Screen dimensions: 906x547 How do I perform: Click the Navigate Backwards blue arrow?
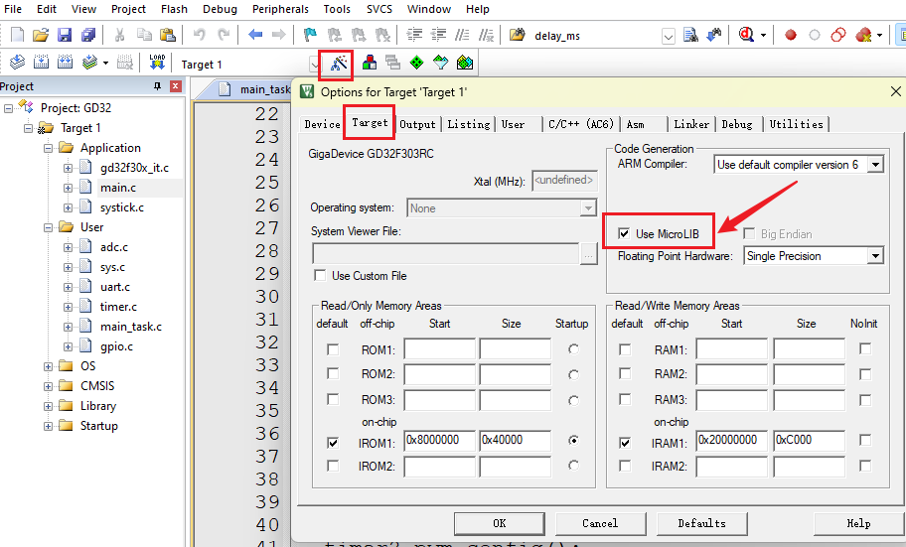click(254, 35)
